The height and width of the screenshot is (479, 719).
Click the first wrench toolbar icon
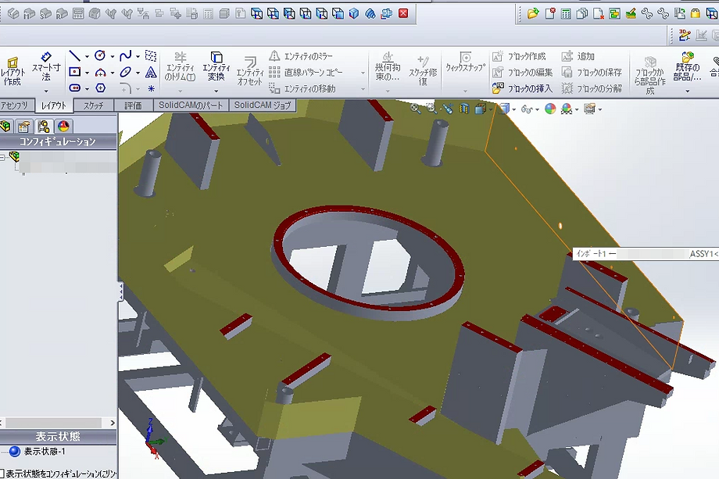(646, 13)
